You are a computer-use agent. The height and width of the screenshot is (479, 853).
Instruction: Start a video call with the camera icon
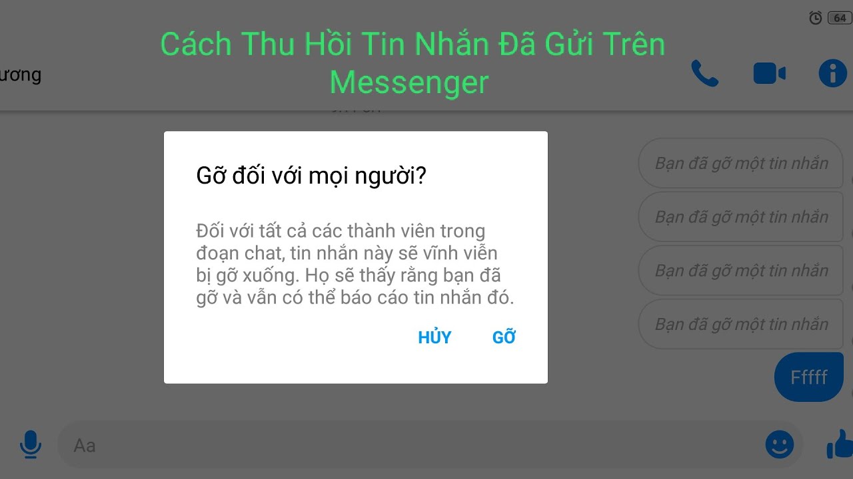point(770,73)
